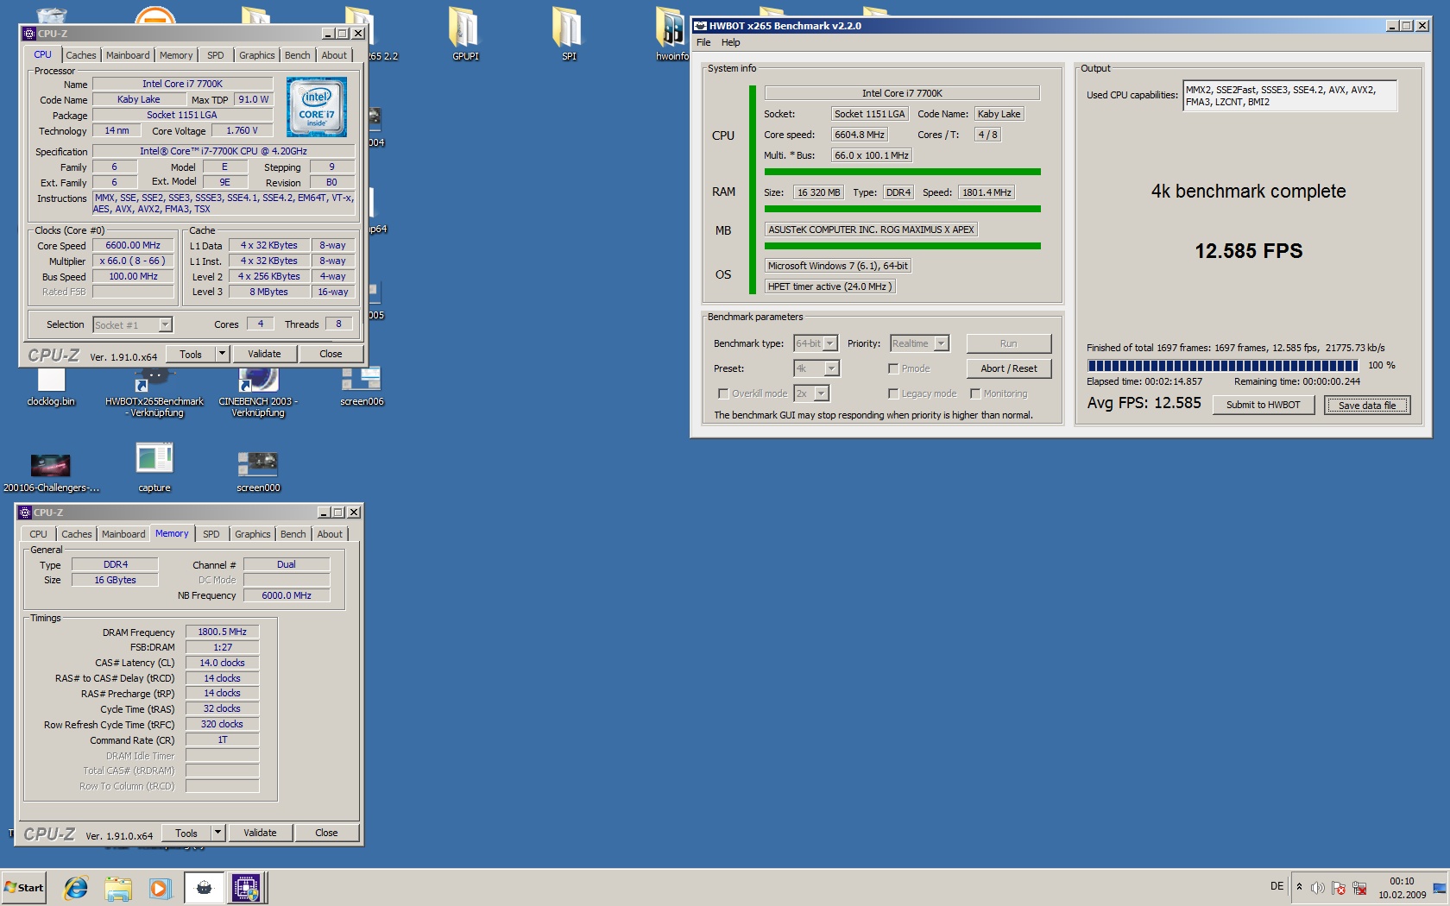The width and height of the screenshot is (1450, 906).
Task: Toggle the Legacy mode checkbox
Action: pos(893,393)
